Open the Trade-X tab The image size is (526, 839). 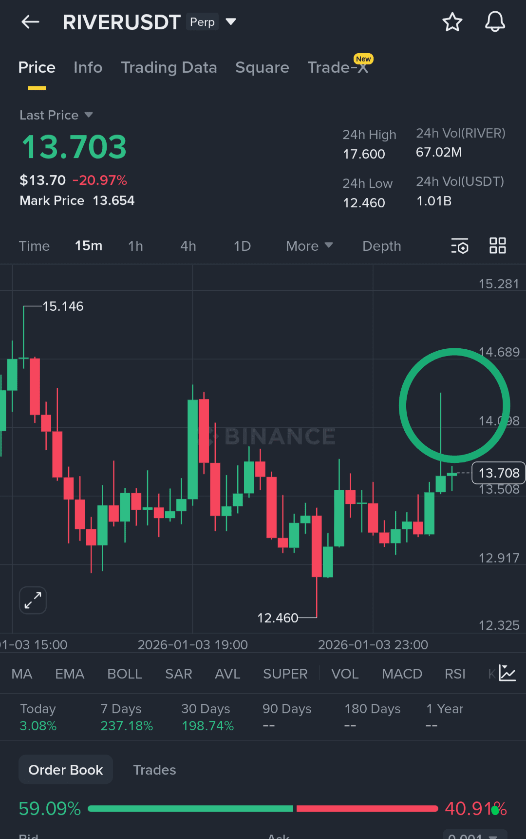tap(338, 67)
